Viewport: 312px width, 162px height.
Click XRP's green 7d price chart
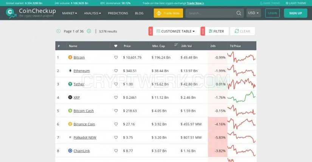(241, 97)
